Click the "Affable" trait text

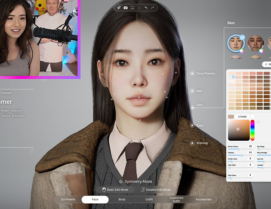(5, 110)
